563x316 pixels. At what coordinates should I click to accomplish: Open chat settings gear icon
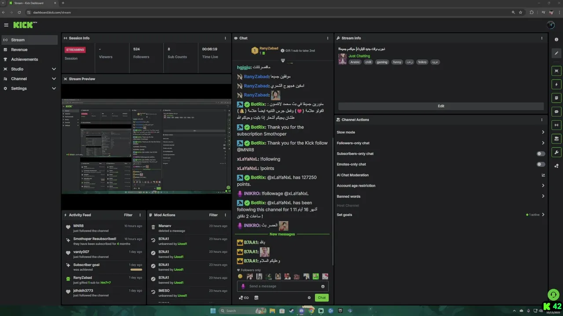point(309,298)
